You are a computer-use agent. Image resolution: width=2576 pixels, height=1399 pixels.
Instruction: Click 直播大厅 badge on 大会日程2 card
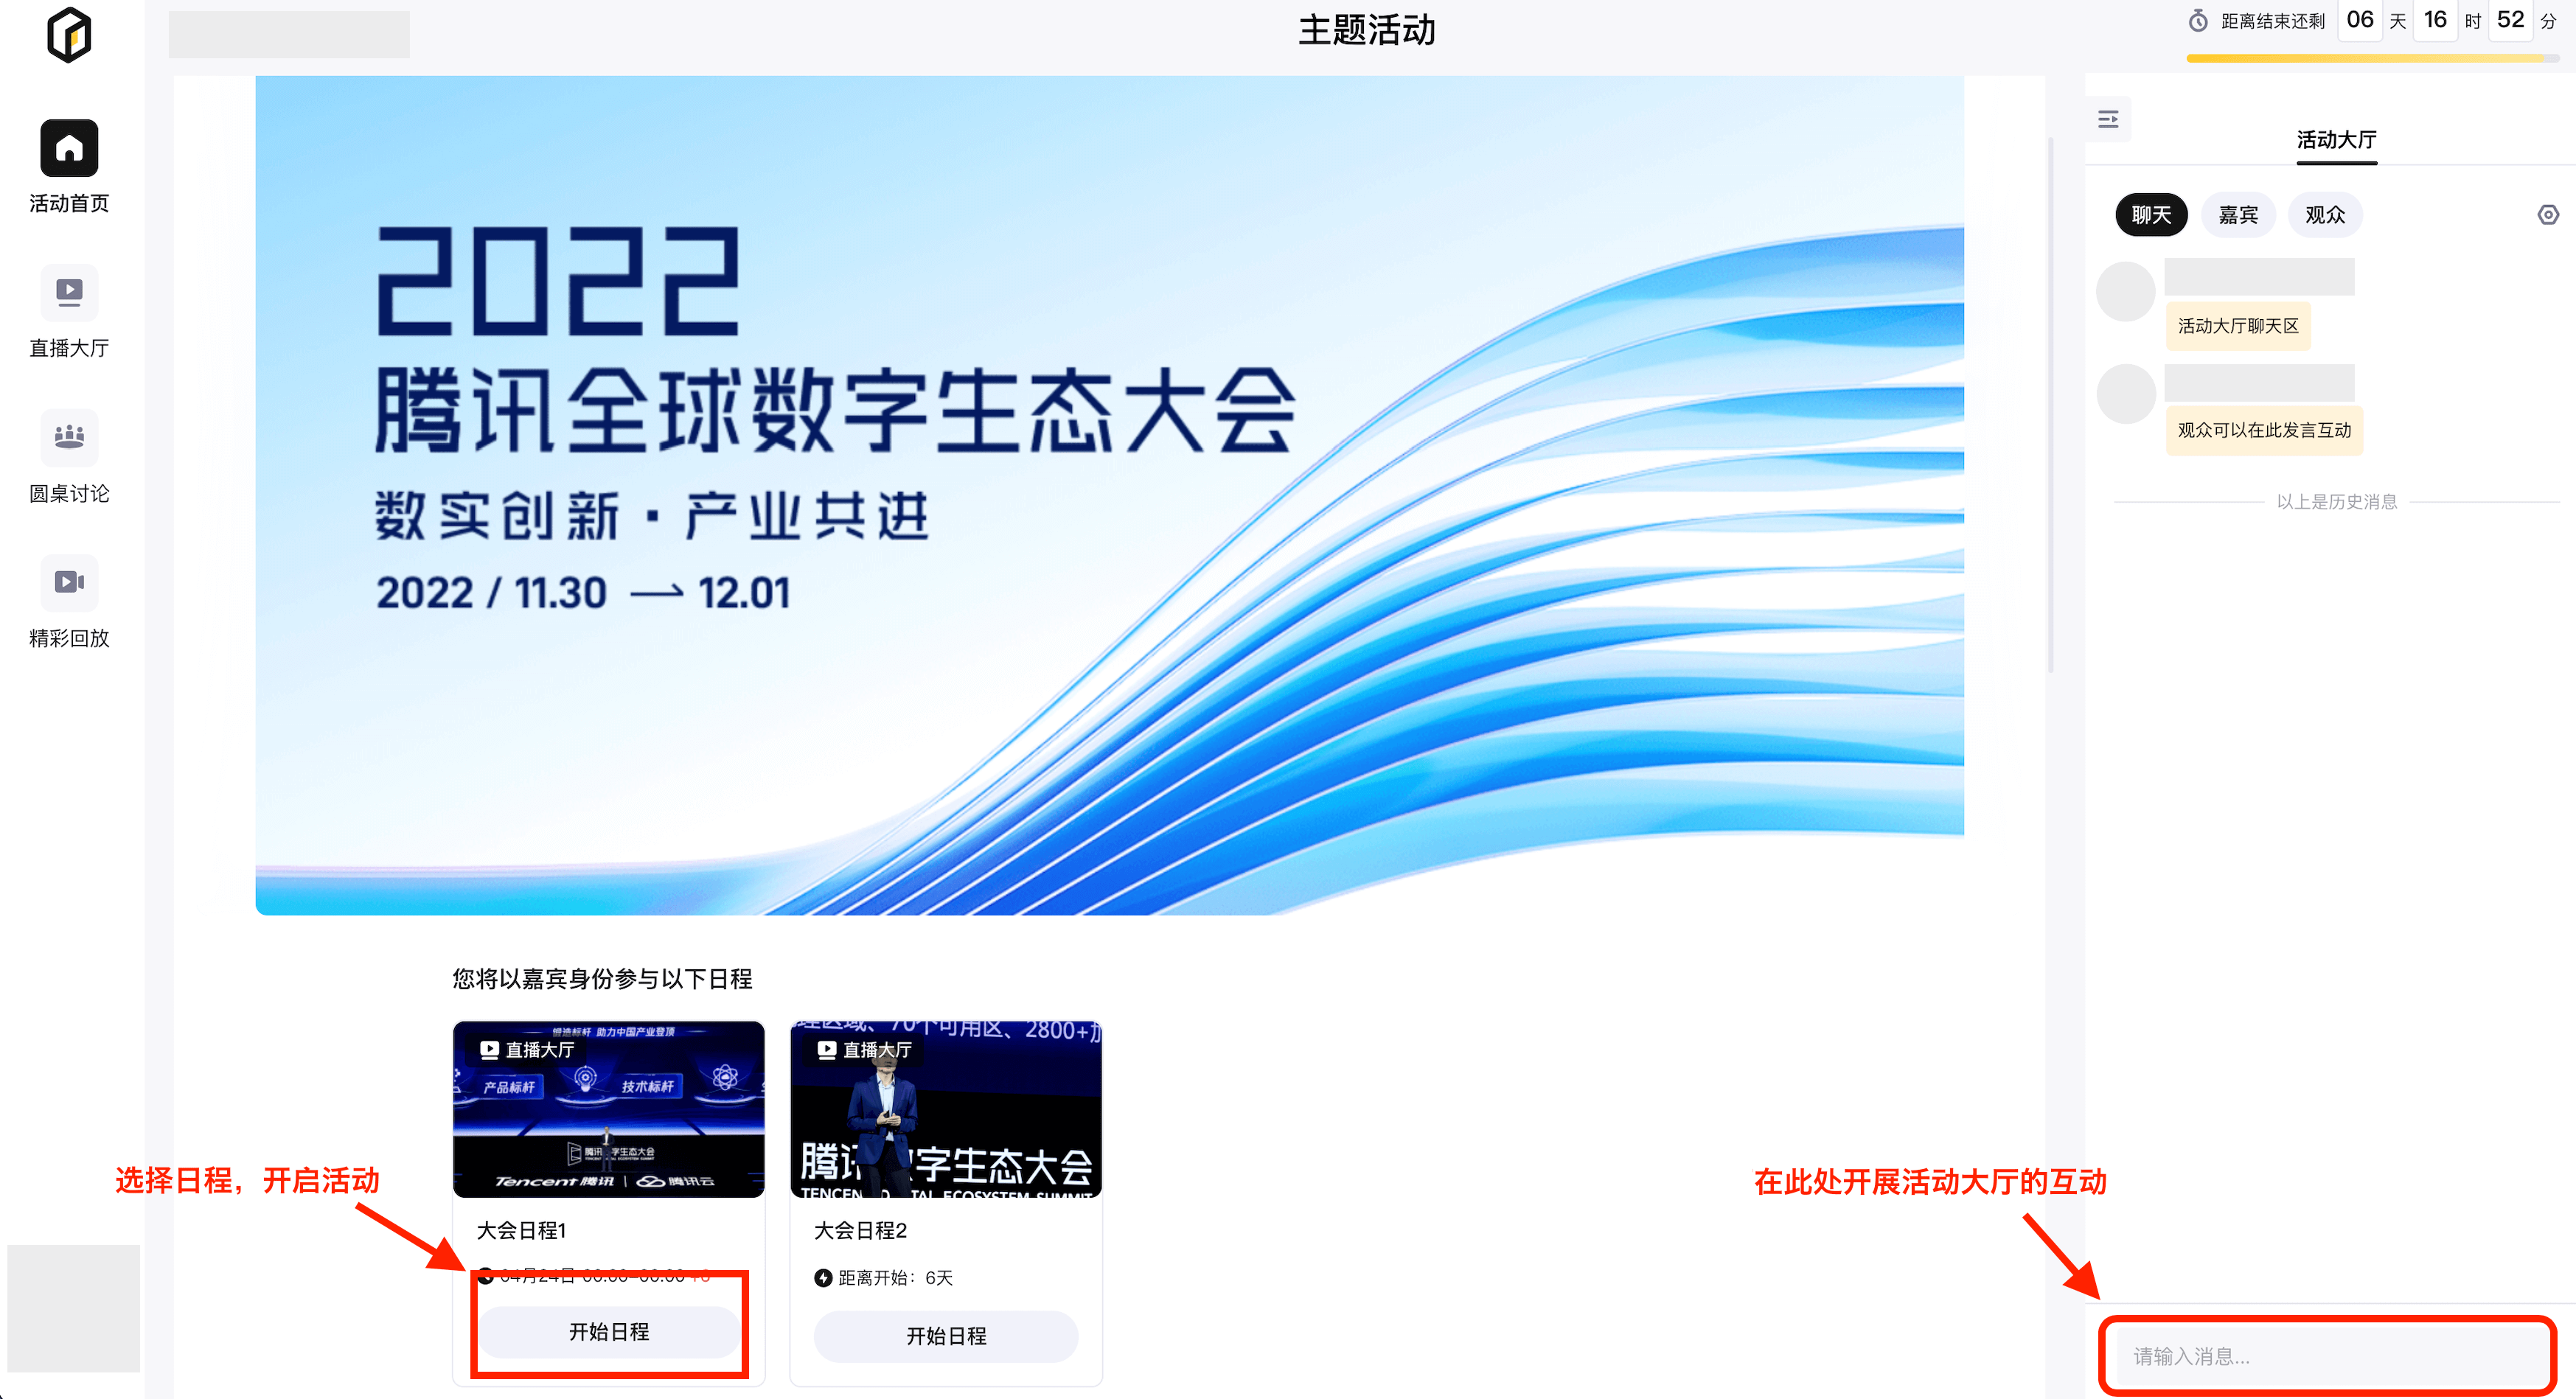pos(865,1049)
